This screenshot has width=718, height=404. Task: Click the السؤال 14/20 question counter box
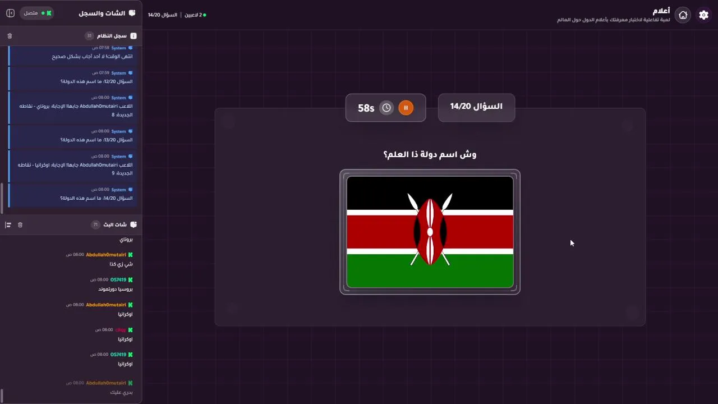click(476, 107)
